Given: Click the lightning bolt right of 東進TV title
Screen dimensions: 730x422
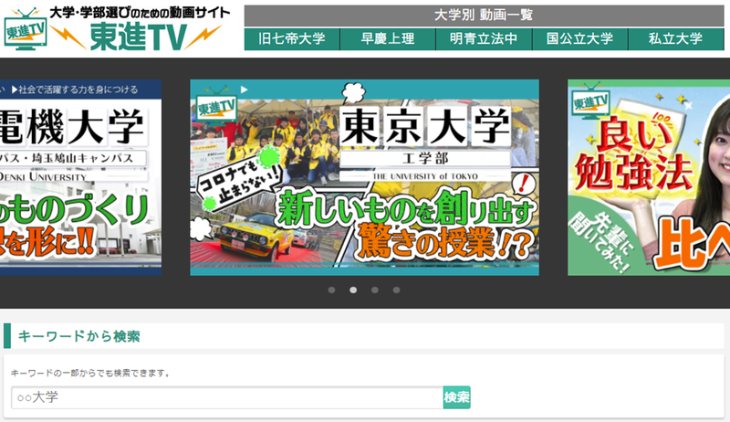Looking at the screenshot, I should tap(210, 36).
